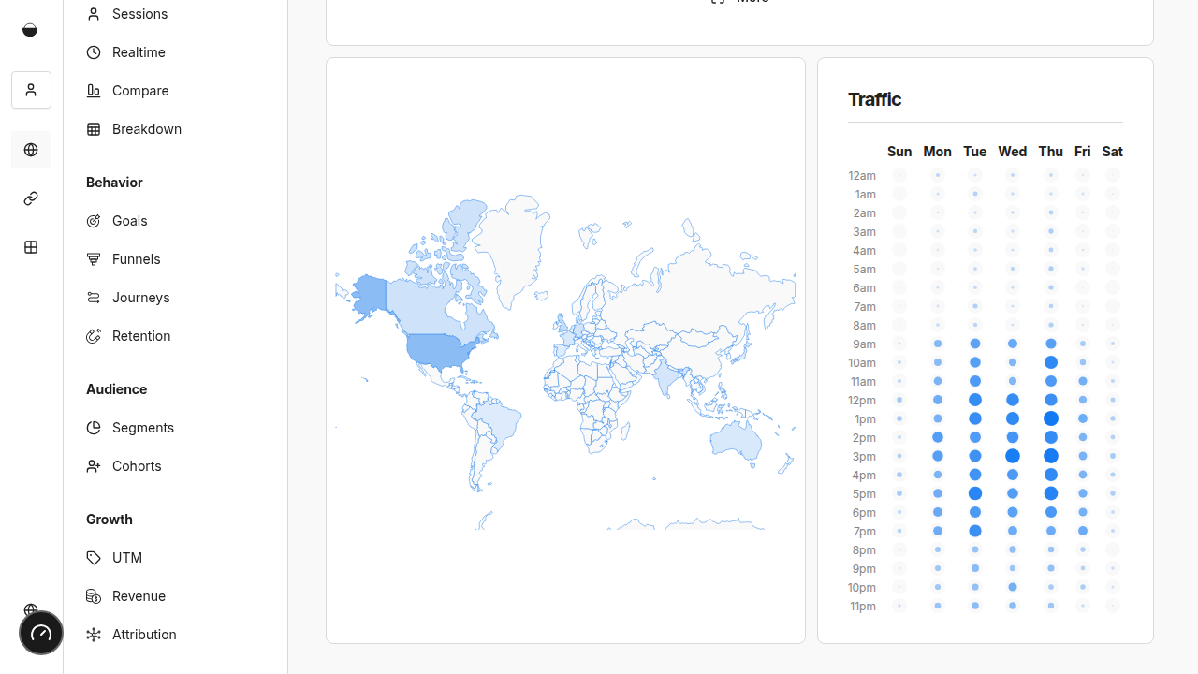This screenshot has width=1198, height=674.
Task: Navigate to Journeys
Action: pos(140,298)
